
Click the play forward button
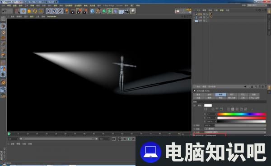coord(129,139)
